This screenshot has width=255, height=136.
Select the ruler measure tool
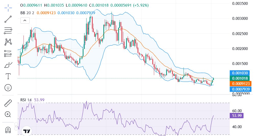pos(8,103)
